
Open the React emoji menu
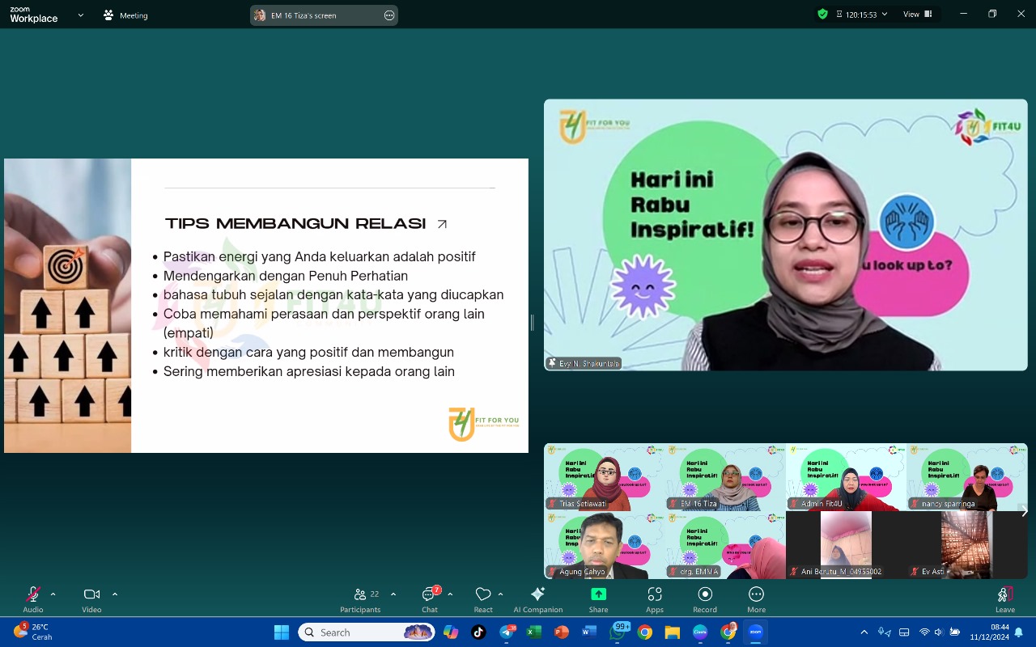(x=483, y=599)
